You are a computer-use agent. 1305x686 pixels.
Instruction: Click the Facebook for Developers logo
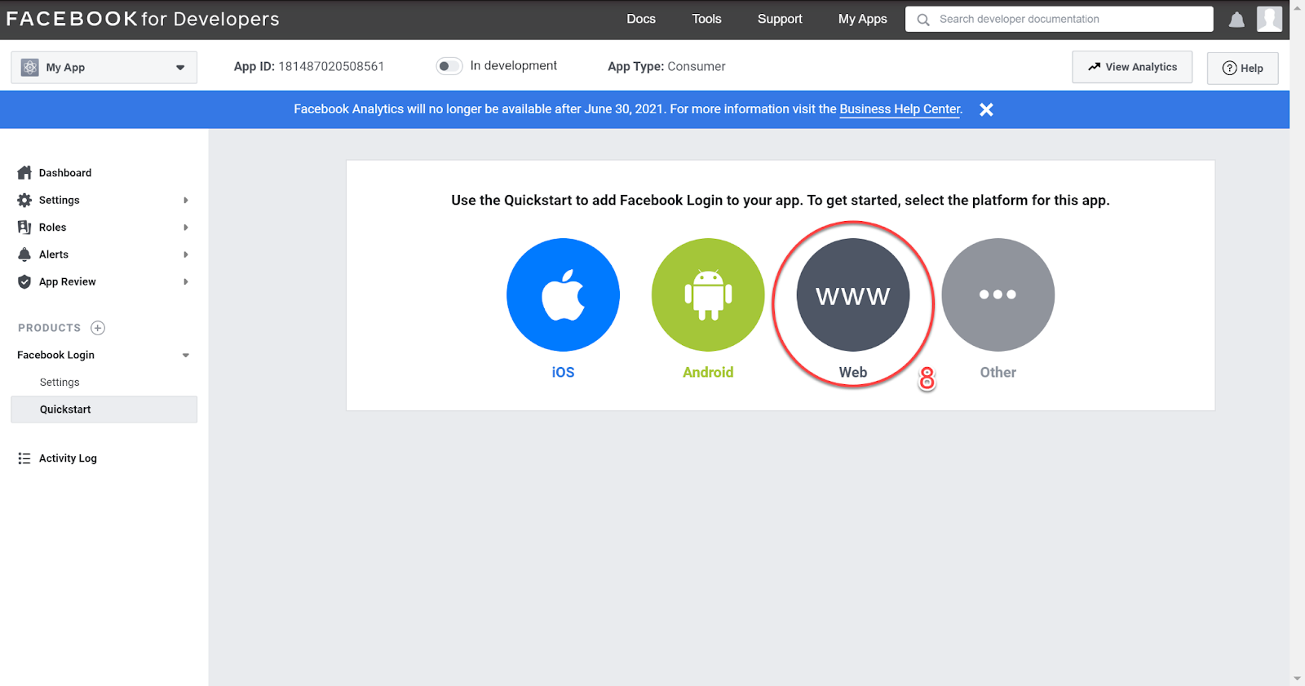click(x=143, y=19)
